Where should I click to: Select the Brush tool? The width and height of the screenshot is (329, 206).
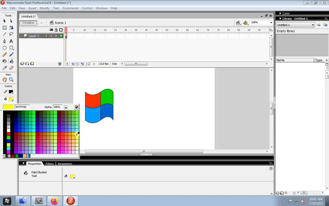tap(11, 55)
